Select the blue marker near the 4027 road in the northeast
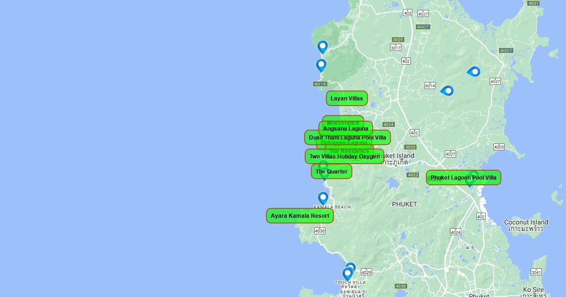Image resolution: width=566 pixels, height=297 pixels. click(474, 72)
